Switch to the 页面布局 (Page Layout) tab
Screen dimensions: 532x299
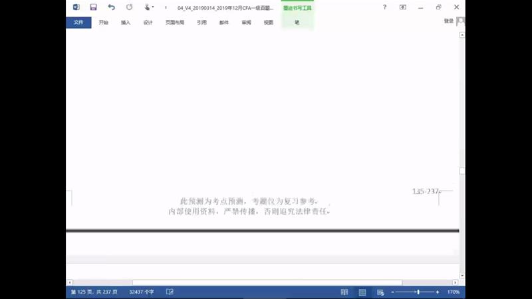(x=175, y=23)
